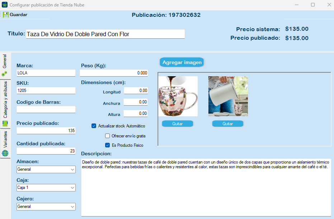This screenshot has width=334, height=219.
Task: Toggle Actualizar stock Automático checkbox
Action: point(94,126)
